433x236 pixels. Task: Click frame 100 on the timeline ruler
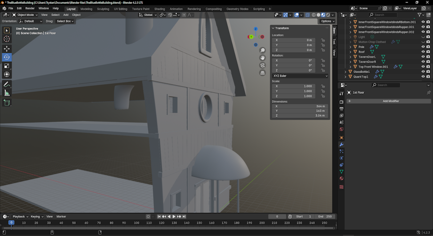click(x=136, y=222)
